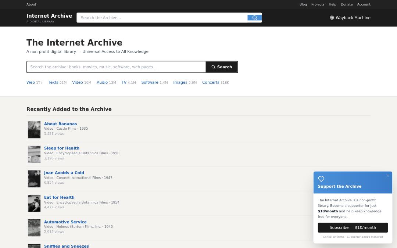Open the Sniffles and Sneezes title link

click(x=66, y=246)
